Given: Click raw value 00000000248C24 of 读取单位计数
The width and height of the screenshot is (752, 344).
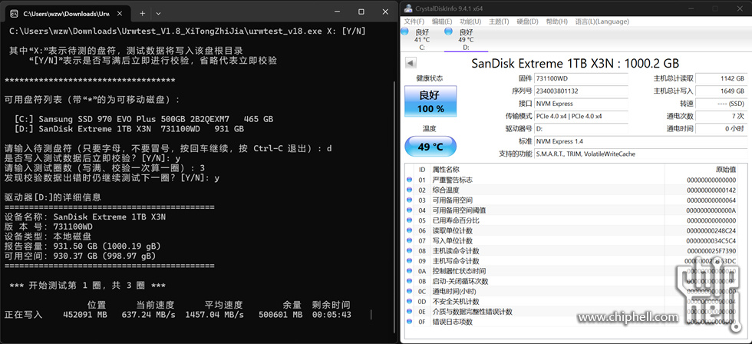Looking at the screenshot, I should tap(711, 230).
